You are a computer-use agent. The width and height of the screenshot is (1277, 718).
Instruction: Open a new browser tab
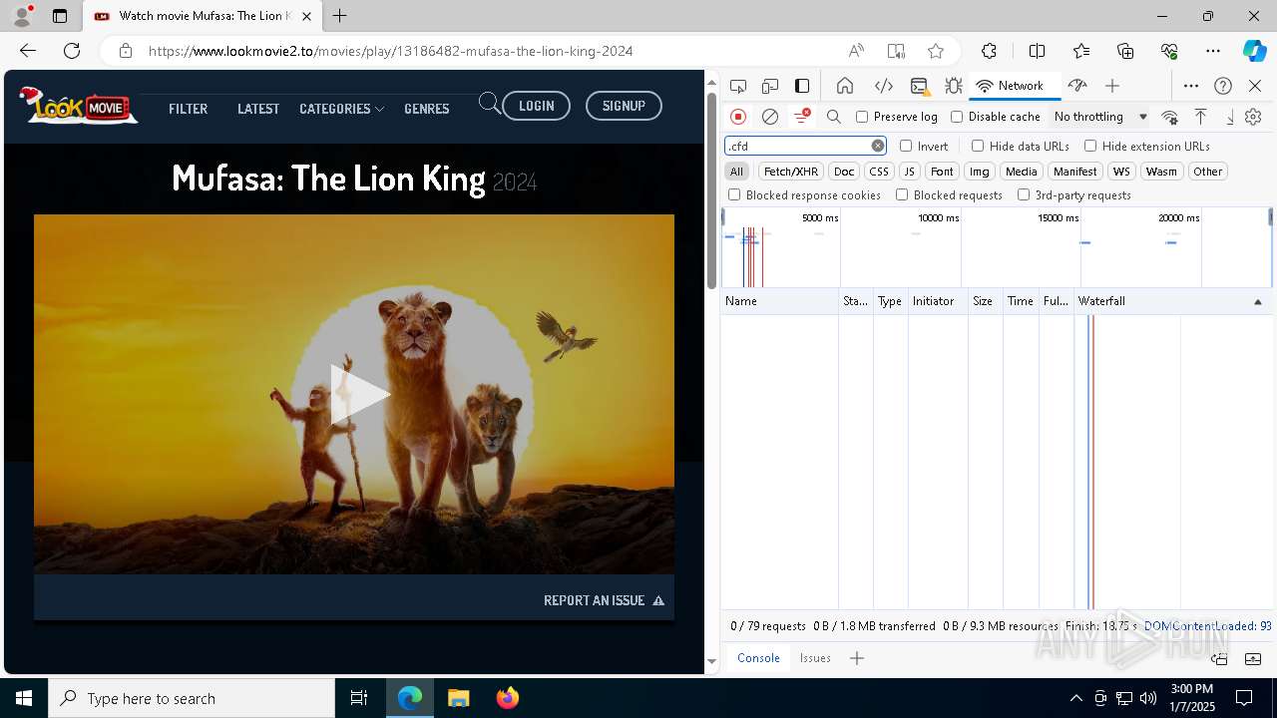click(340, 16)
